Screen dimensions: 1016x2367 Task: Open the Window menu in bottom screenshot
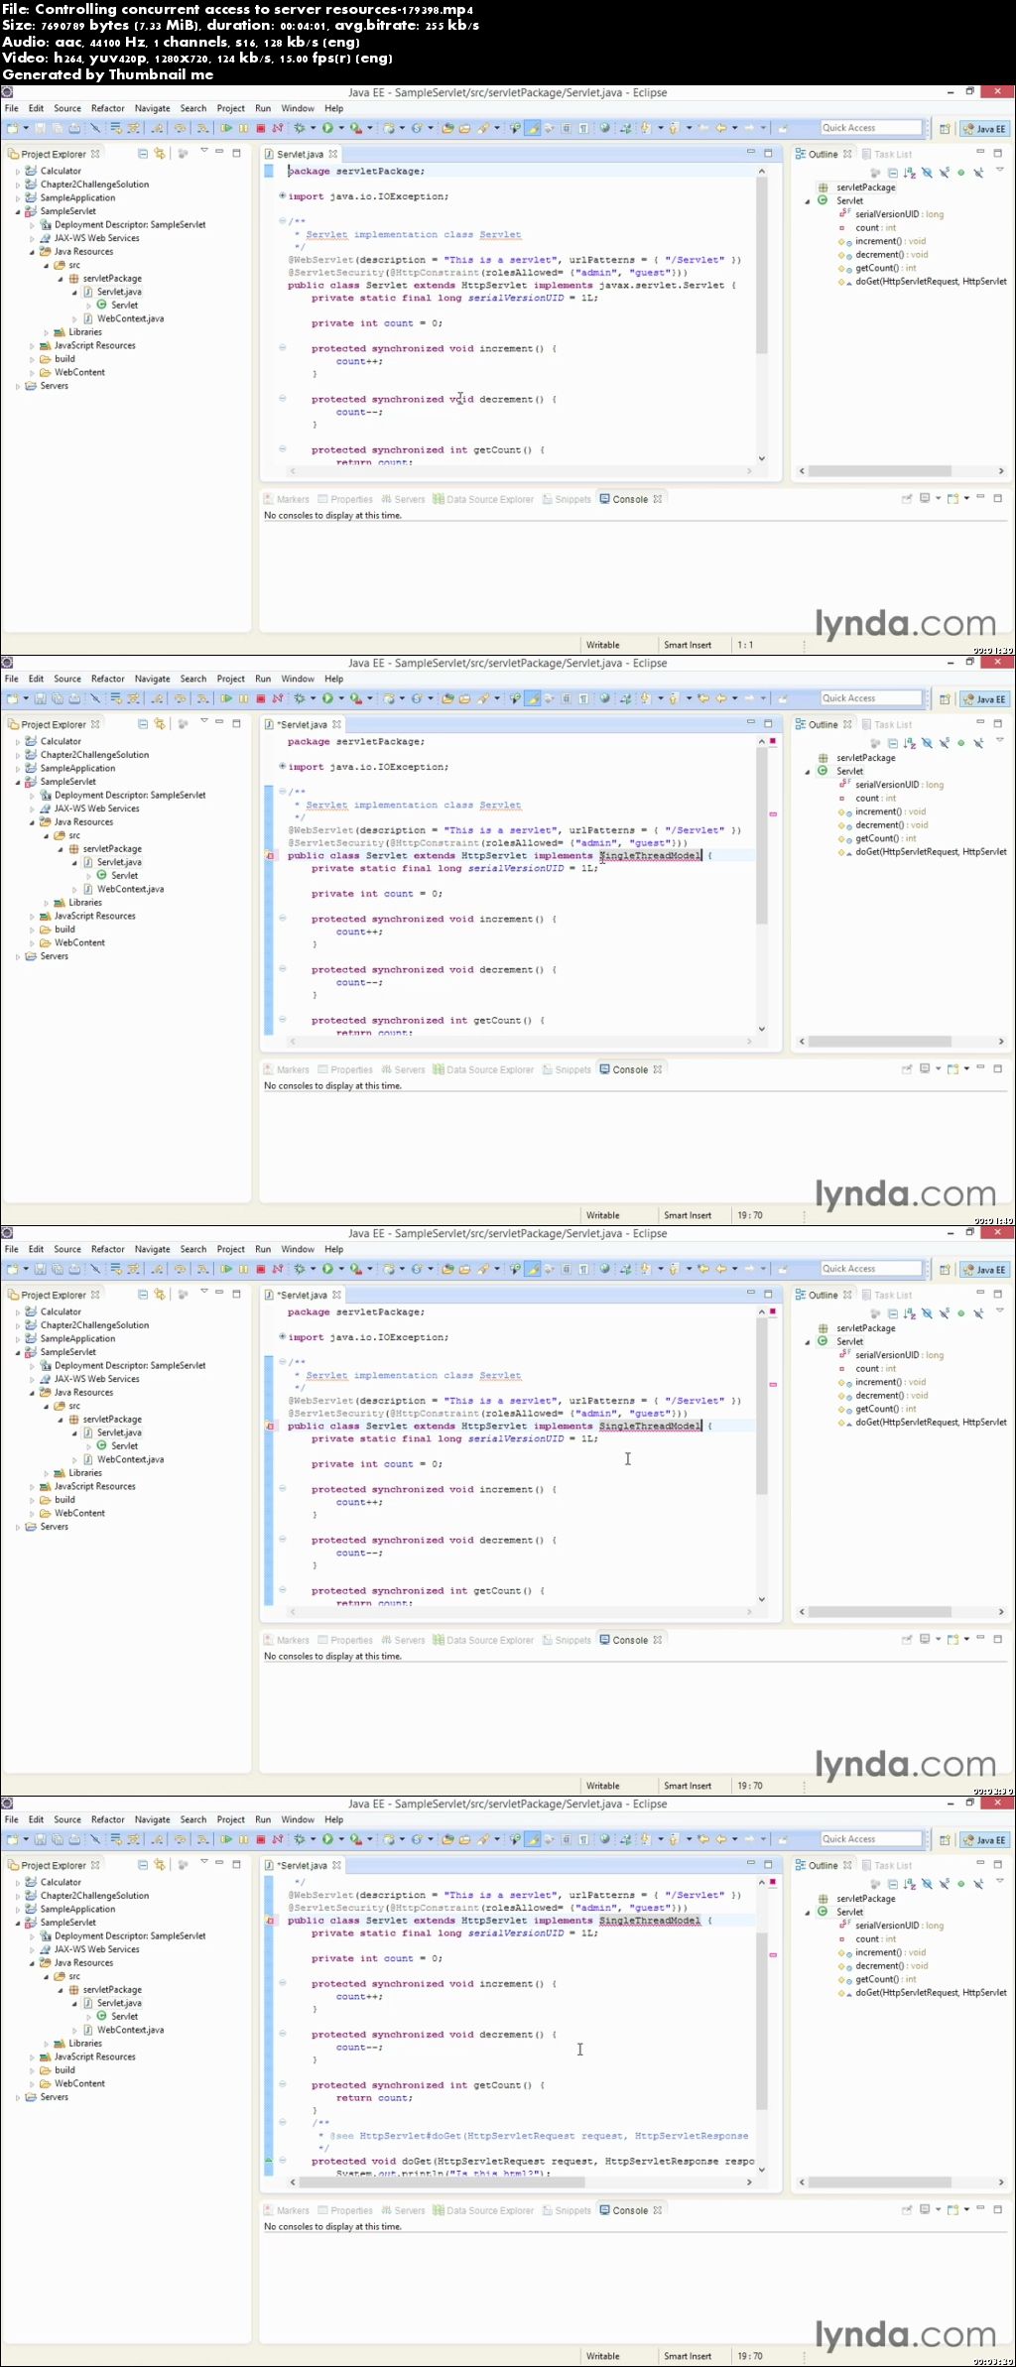click(x=298, y=1819)
